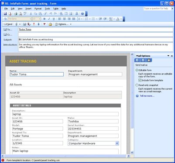This screenshot has height=163, width=175.
Task: Open the Table menu
Action: point(56,9)
